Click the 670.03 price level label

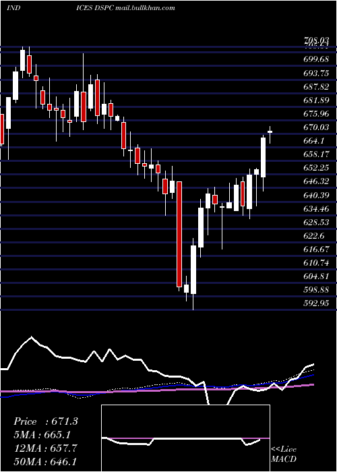pos(316,127)
